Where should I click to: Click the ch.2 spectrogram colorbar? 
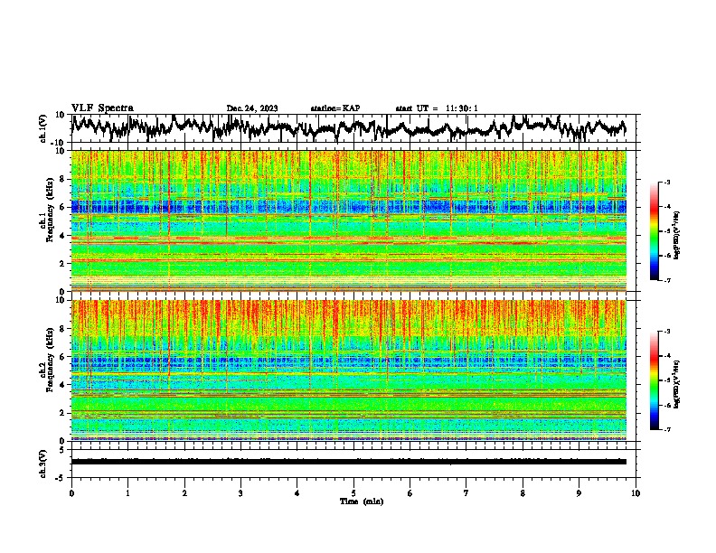tap(655, 380)
